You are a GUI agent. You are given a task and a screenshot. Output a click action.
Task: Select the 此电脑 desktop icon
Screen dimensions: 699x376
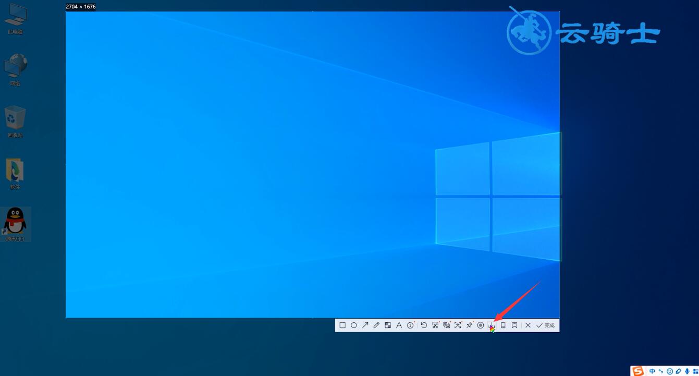click(15, 19)
